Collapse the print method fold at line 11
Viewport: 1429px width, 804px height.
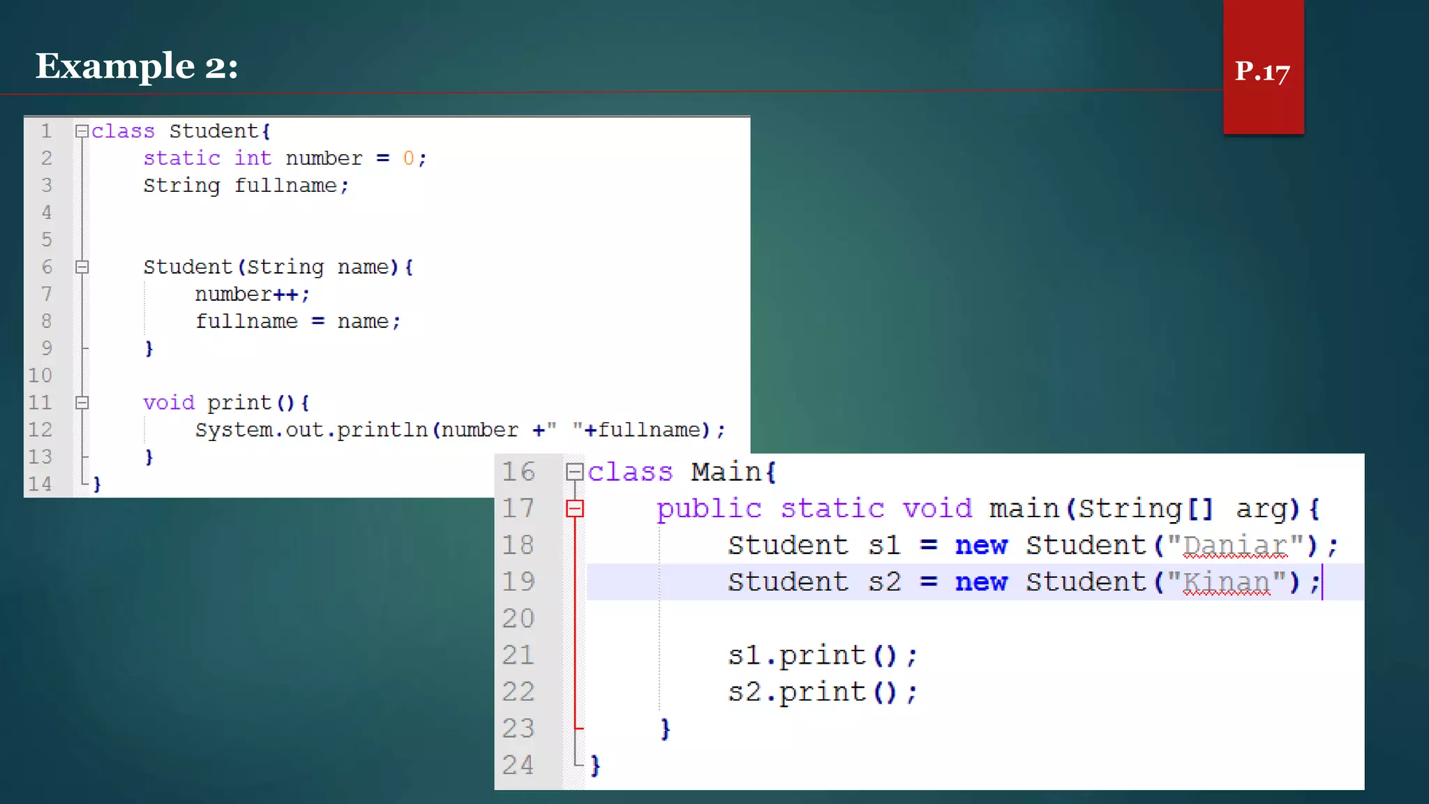tap(82, 403)
